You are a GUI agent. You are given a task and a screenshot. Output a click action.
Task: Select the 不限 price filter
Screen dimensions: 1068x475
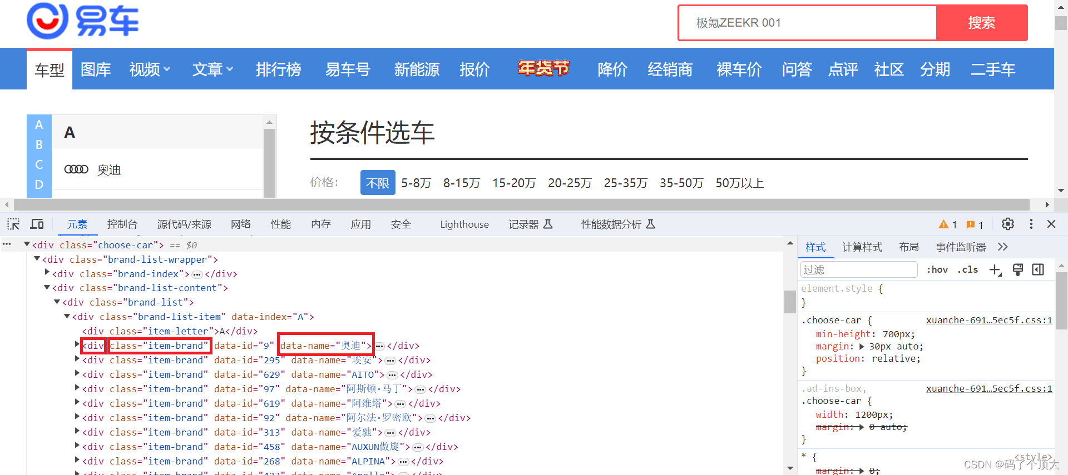coord(378,183)
